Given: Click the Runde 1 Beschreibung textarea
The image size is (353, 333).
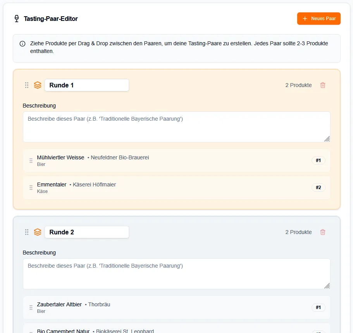Looking at the screenshot, I should tap(176, 127).
